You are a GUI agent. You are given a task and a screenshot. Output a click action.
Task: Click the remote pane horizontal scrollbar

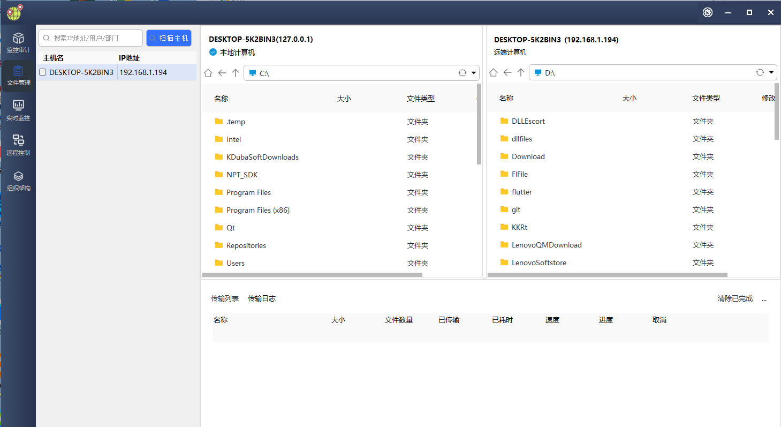pos(608,275)
